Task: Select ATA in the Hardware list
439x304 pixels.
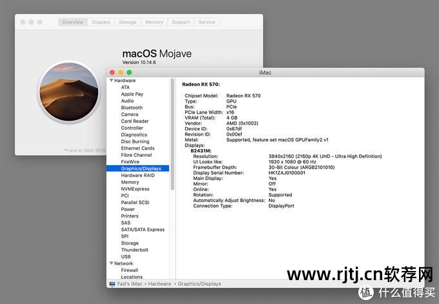Action: coord(125,87)
